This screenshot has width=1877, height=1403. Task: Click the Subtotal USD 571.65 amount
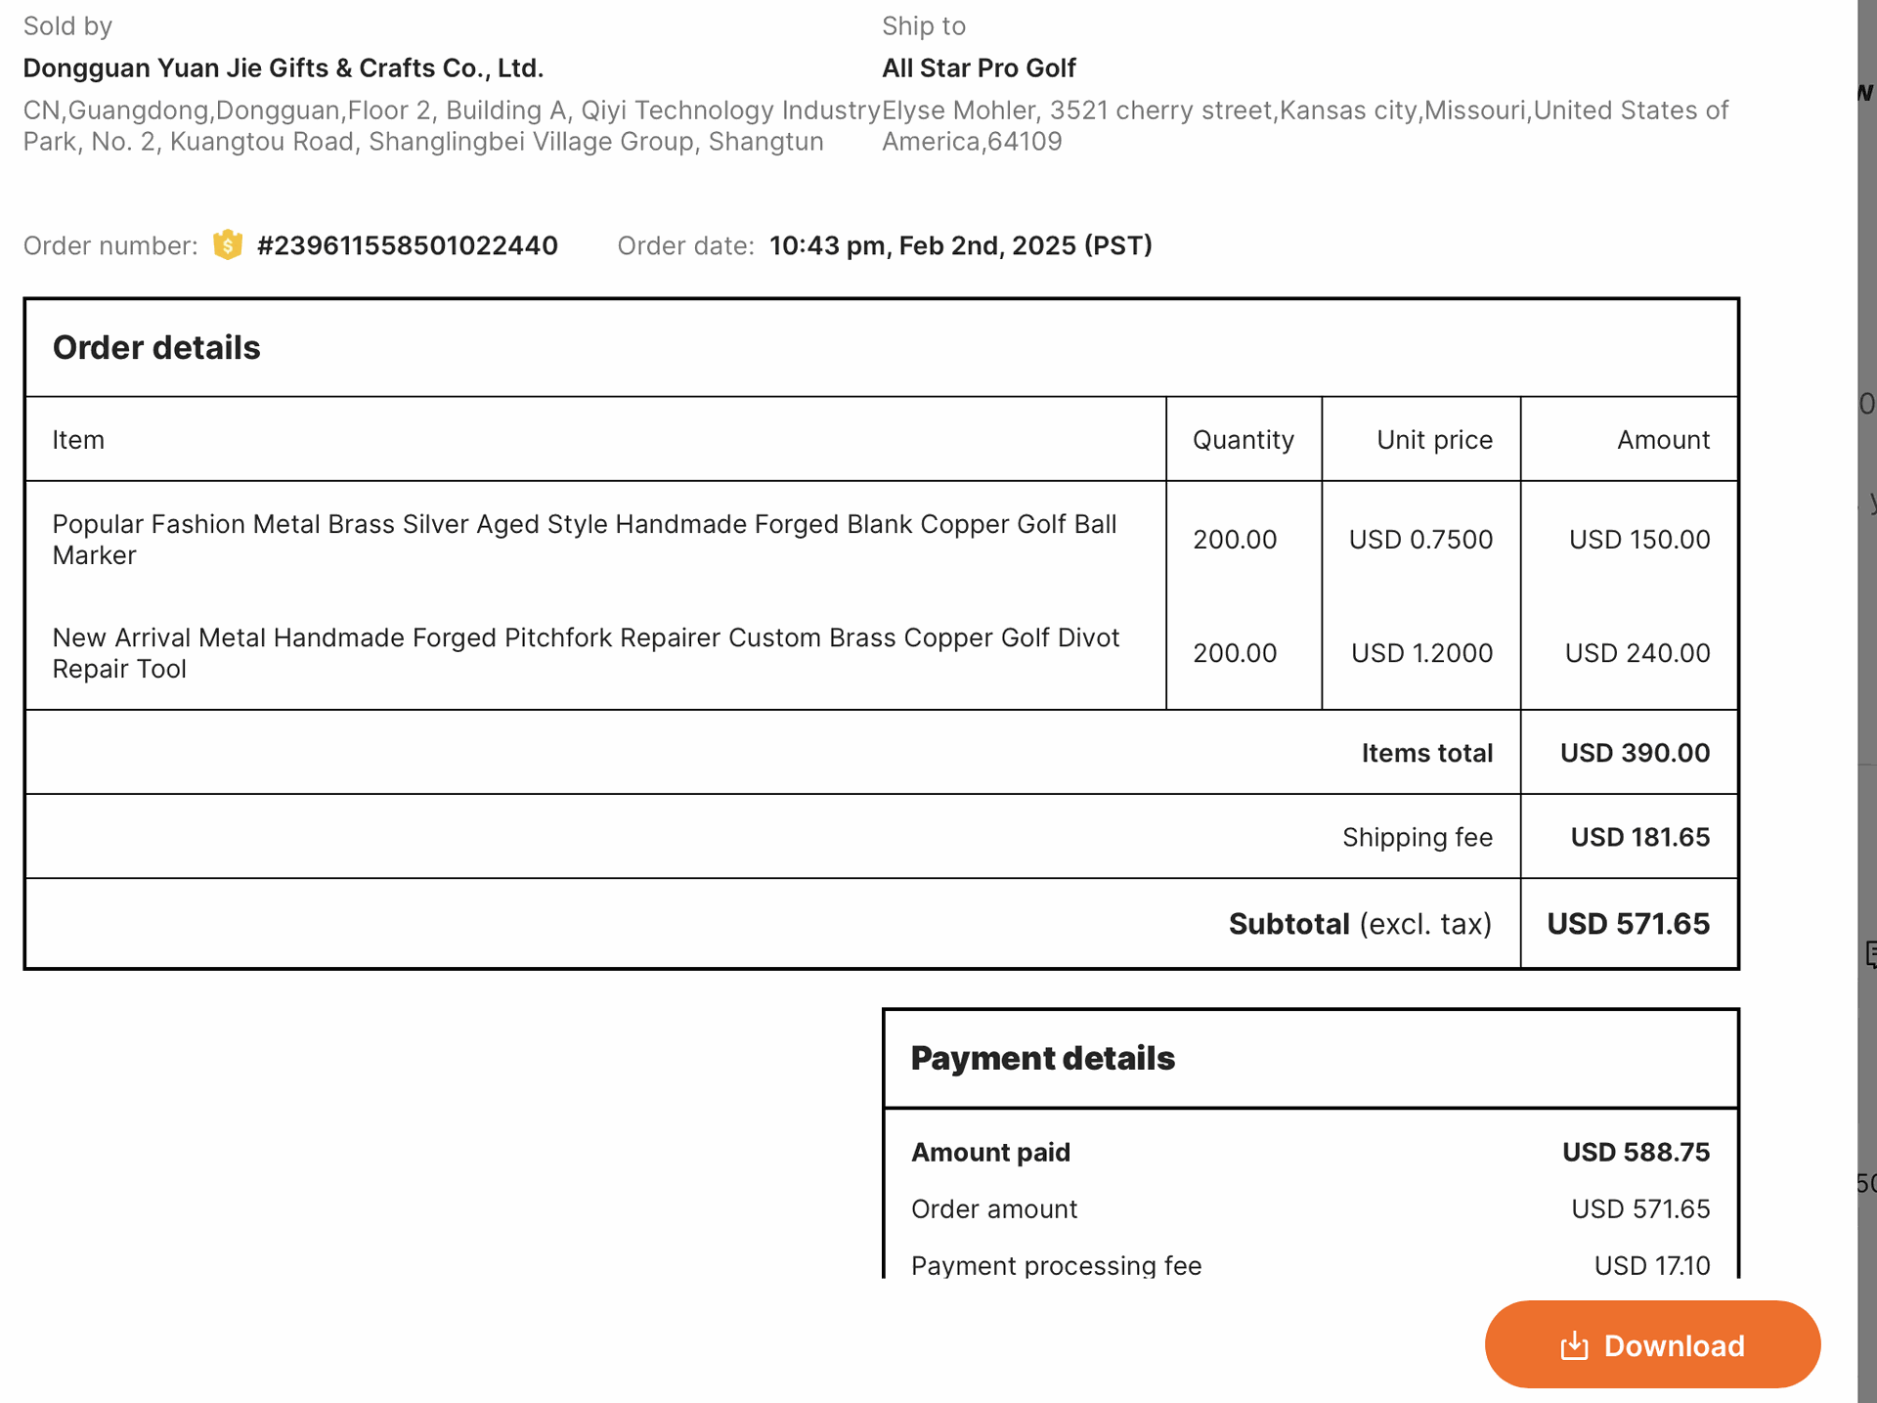[1628, 924]
